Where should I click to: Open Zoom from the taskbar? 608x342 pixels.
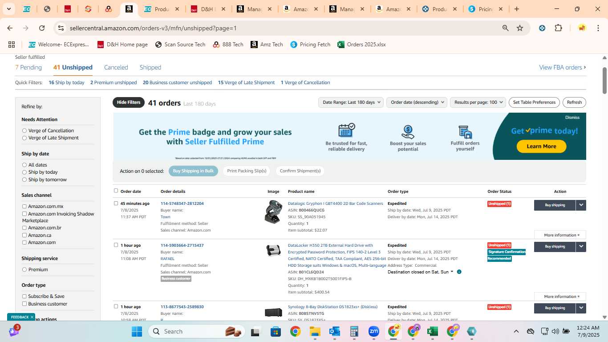coord(374,331)
